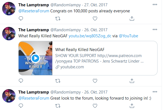Like the Congrats on 100,000 posts tweet
This screenshot has height=110, width=163.
(x=95, y=19)
